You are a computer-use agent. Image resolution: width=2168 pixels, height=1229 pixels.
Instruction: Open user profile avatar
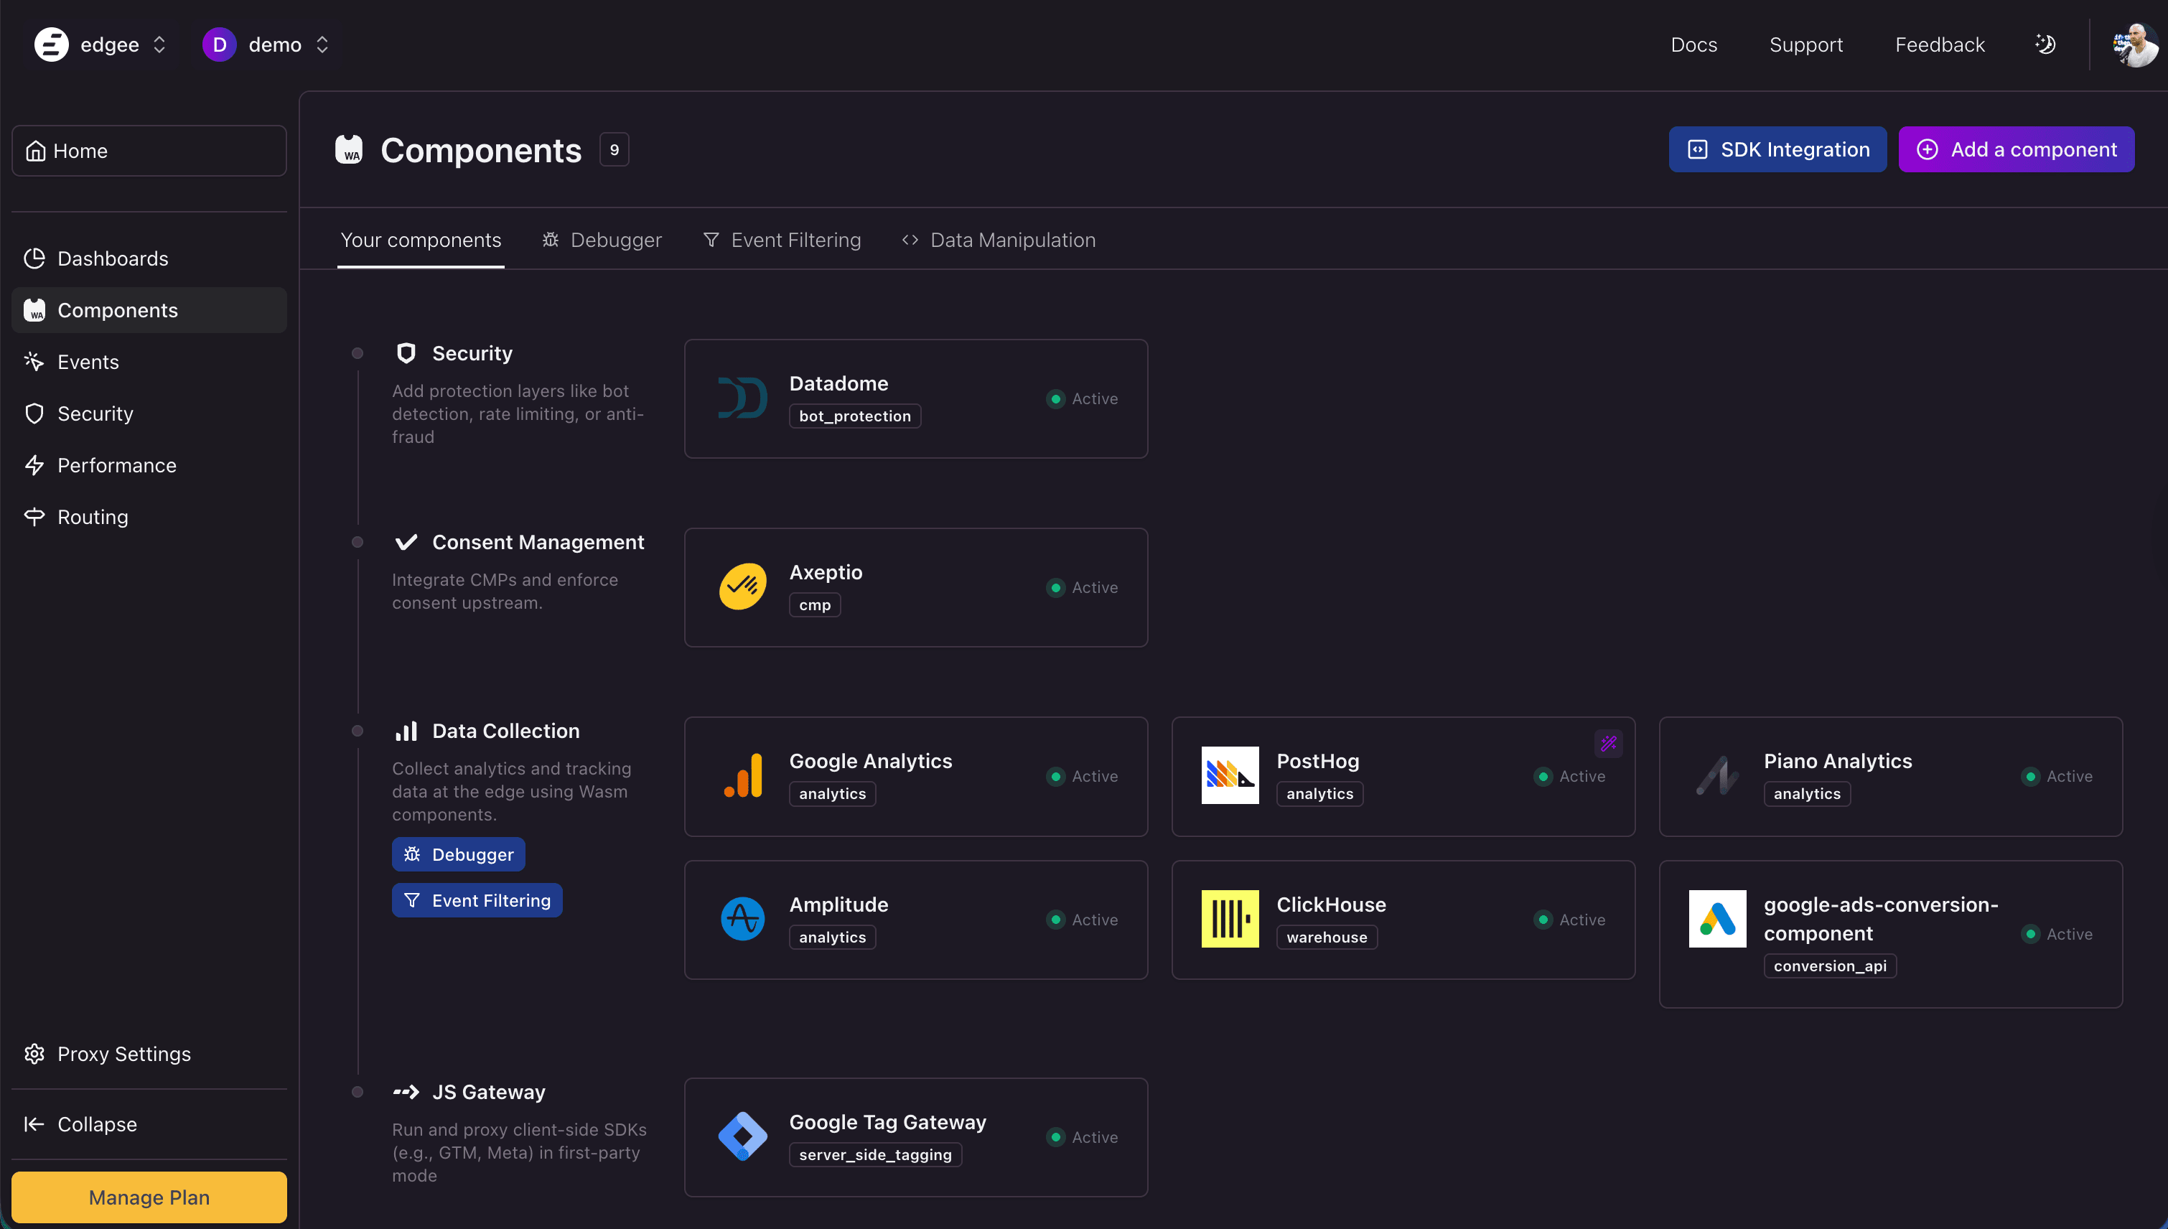tap(2134, 44)
